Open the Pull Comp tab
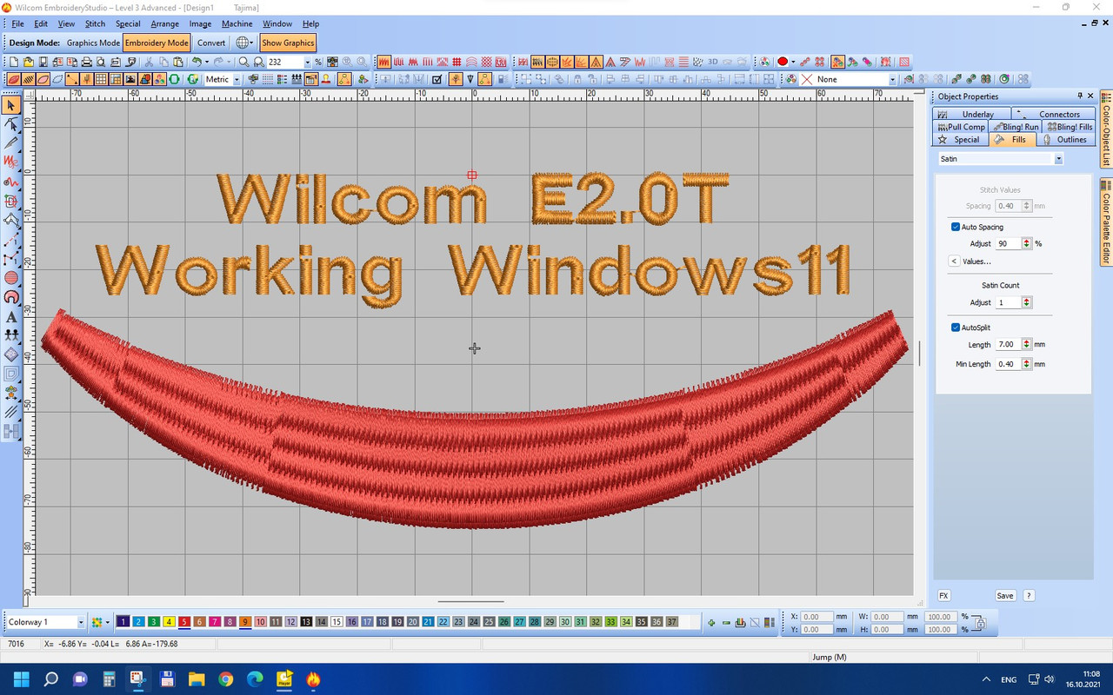1113x695 pixels. click(960, 127)
